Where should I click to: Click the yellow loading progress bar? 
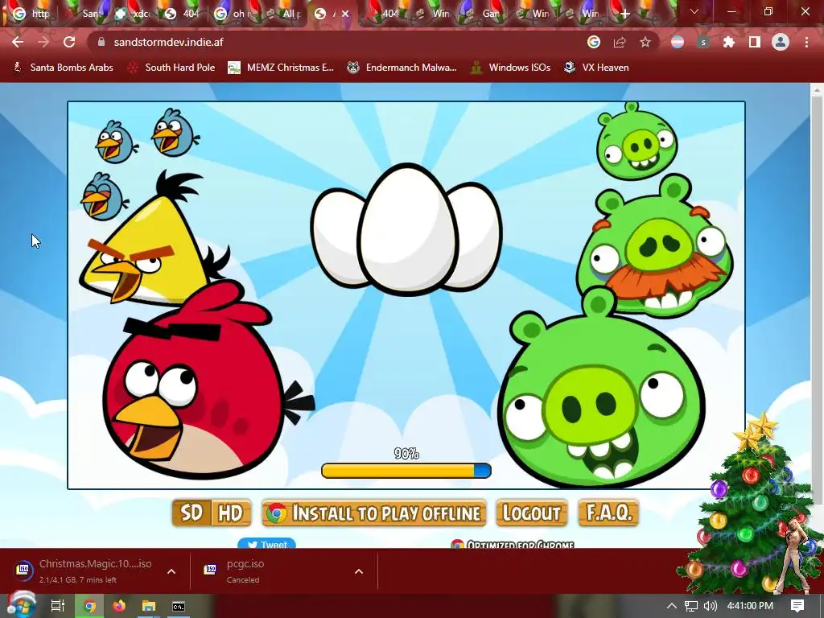pyautogui.click(x=406, y=470)
